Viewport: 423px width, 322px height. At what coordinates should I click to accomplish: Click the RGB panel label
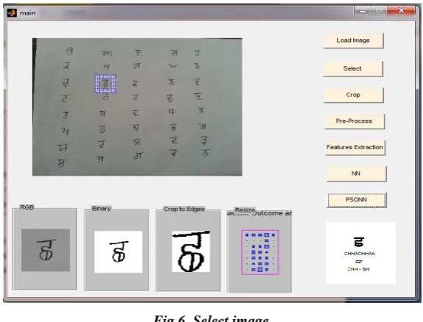27,207
